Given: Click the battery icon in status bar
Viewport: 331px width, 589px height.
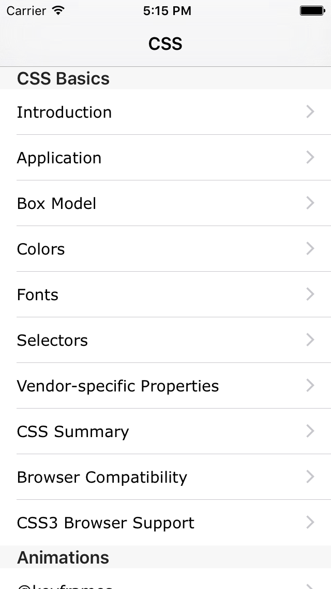Looking at the screenshot, I should click(312, 10).
